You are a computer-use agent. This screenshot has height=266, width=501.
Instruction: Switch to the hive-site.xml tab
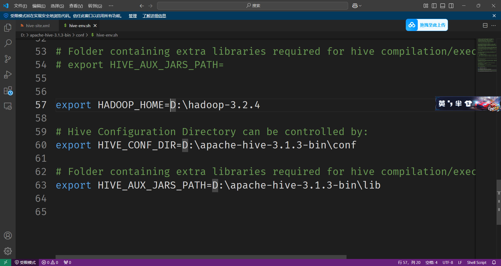point(37,25)
